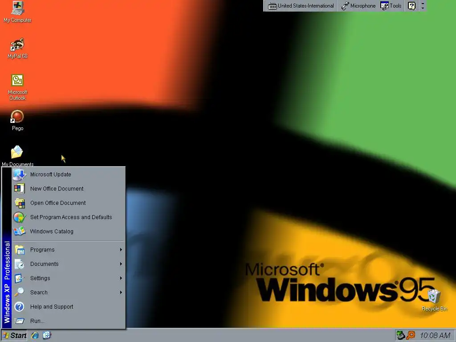The image size is (456, 342).
Task: Open the Recycle Bin icon
Action: (435, 300)
